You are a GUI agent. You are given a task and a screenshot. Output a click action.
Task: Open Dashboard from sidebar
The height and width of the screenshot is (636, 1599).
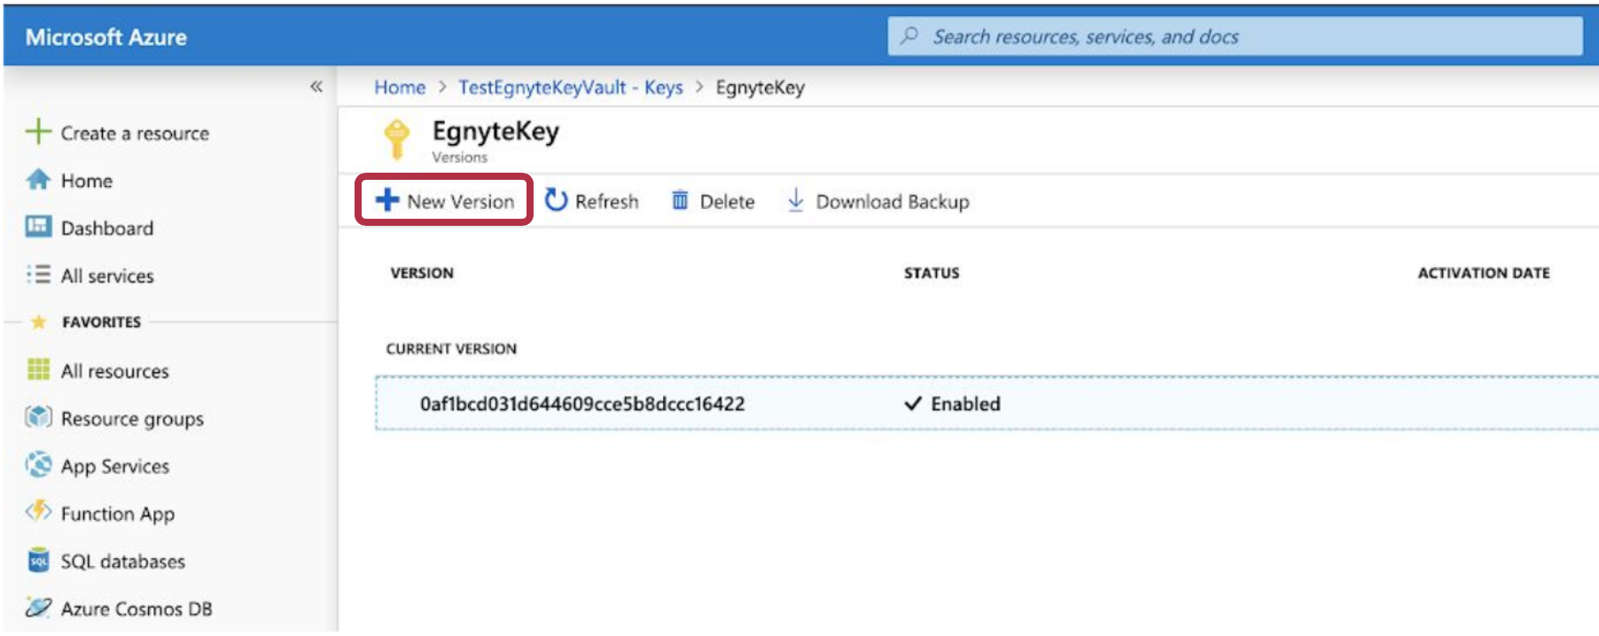coord(107,229)
